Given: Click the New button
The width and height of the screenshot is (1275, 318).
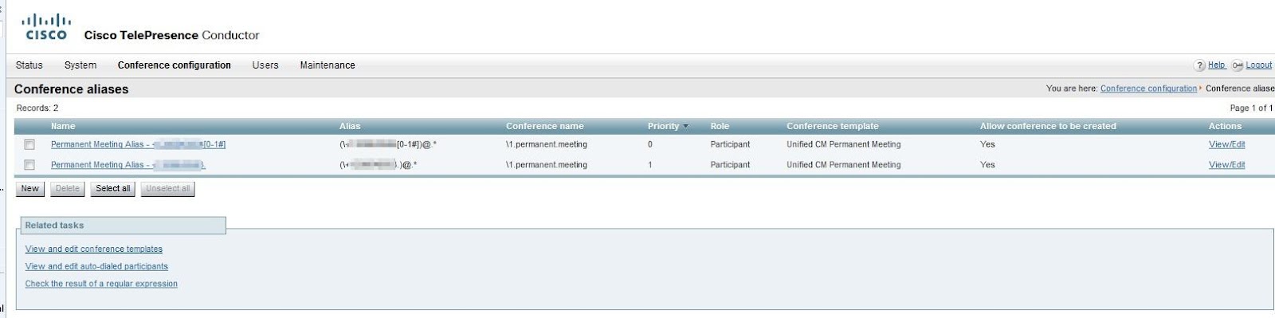Looking at the screenshot, I should [x=30, y=189].
